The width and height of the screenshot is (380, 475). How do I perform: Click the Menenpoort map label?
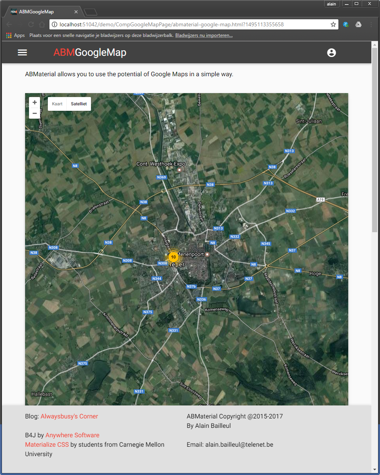pyautogui.click(x=190, y=254)
